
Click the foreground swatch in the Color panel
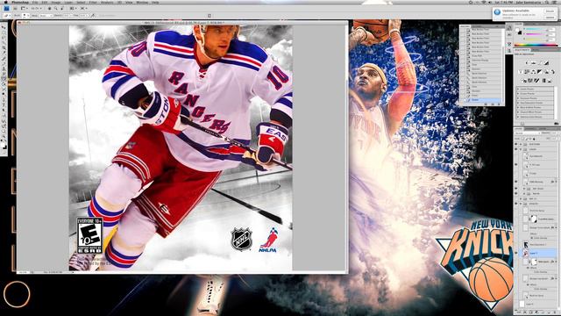coord(517,30)
